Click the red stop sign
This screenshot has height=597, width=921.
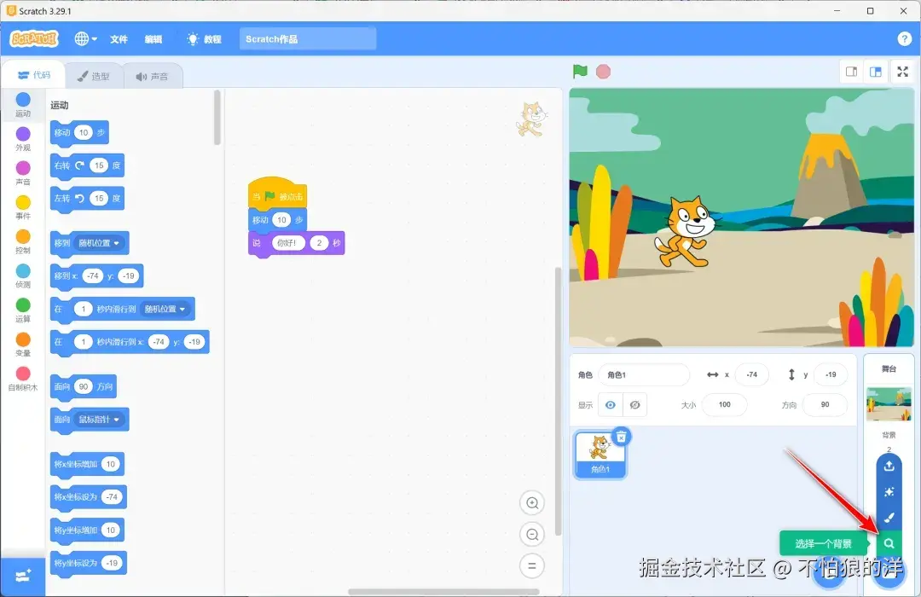(603, 72)
